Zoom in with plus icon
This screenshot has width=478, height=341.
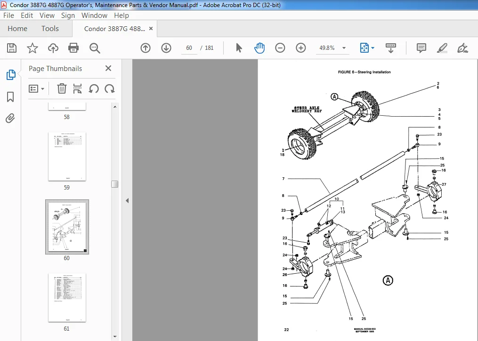(x=300, y=48)
